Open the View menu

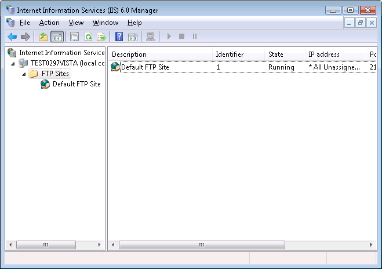click(x=76, y=23)
